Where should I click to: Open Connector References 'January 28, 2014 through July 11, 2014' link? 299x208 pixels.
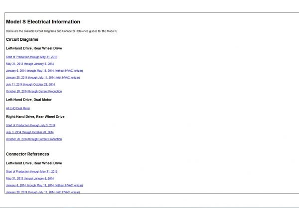43,192
